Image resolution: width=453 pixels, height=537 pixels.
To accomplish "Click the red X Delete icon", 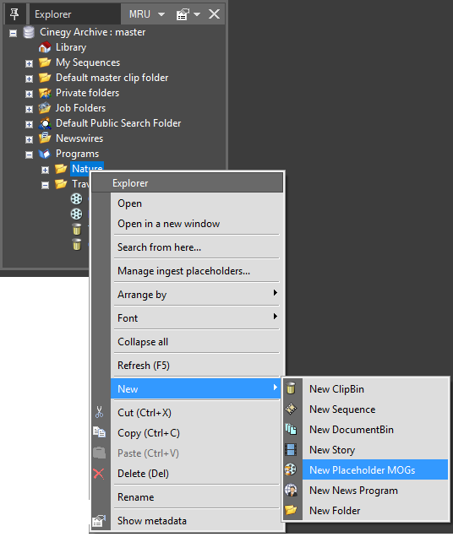I will 99,474.
